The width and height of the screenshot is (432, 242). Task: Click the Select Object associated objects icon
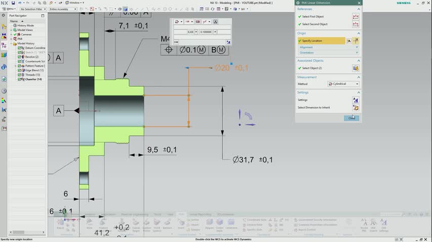[x=356, y=68]
